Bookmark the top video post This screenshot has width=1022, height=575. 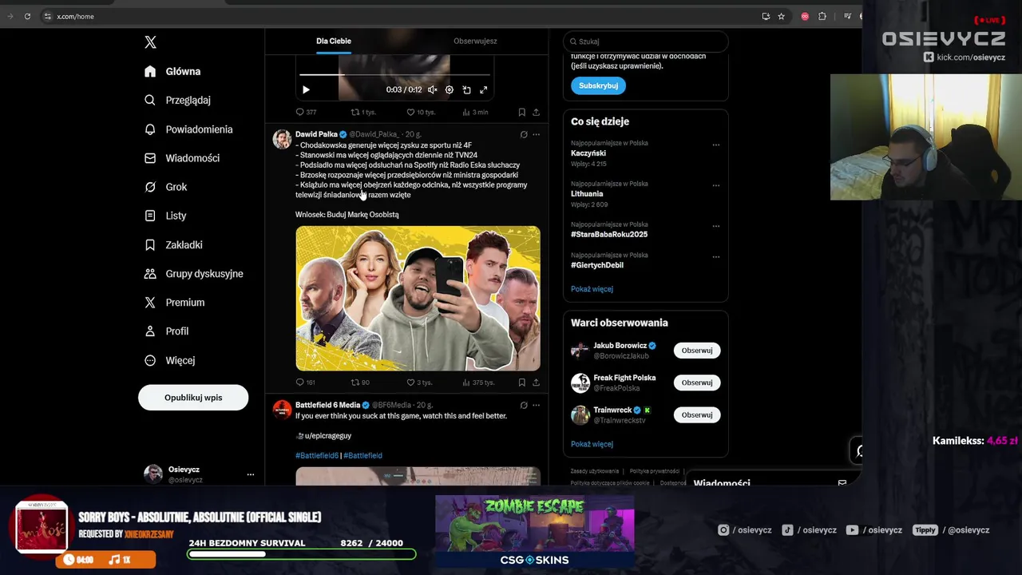[x=521, y=112]
